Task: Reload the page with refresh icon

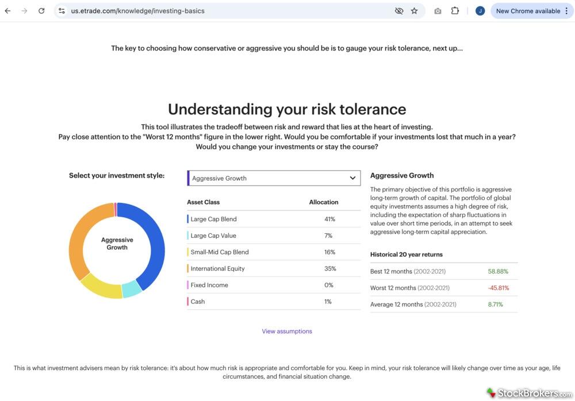Action: coord(41,11)
